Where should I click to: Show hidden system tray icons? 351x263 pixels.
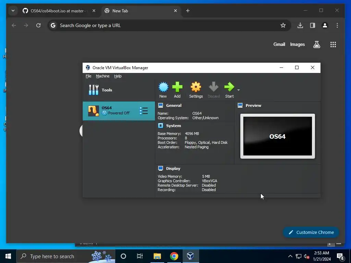point(290,256)
